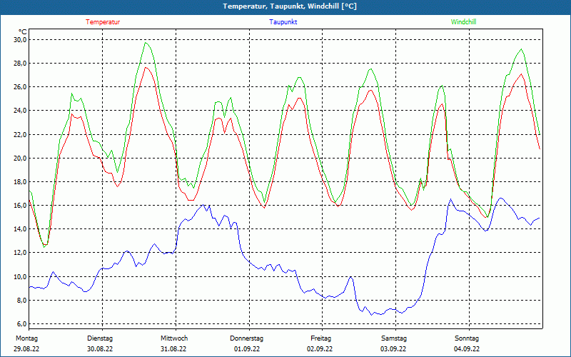Click the 18,0 y-axis value
This screenshot has width=571, height=357.
coord(20,182)
